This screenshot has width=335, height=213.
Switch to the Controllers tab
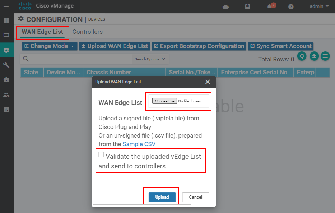87,32
